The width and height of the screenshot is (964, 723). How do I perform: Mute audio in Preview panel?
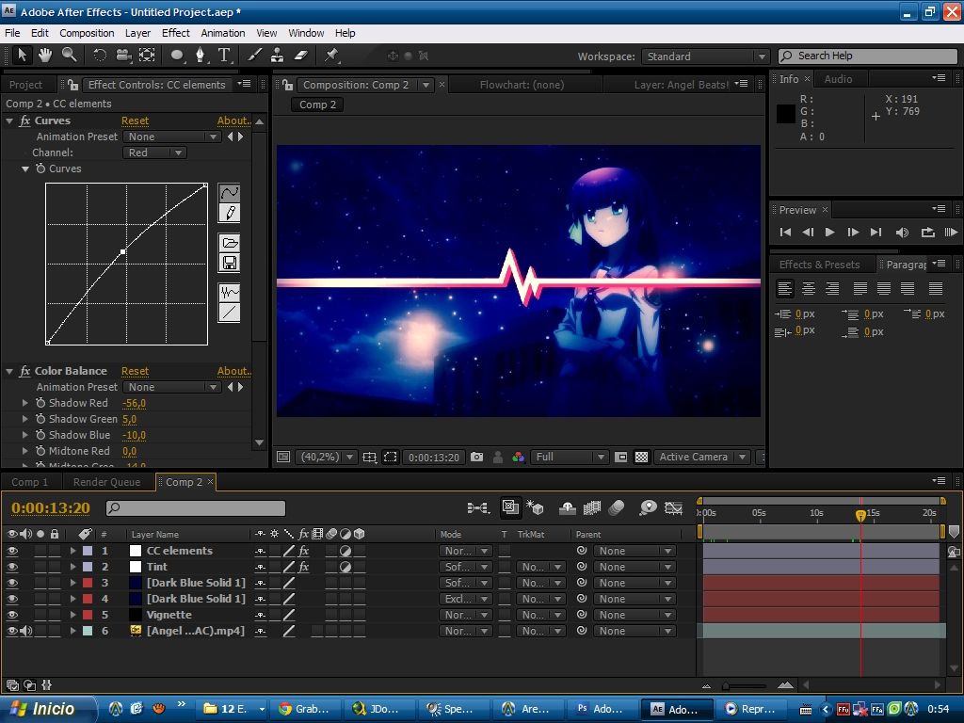902,232
